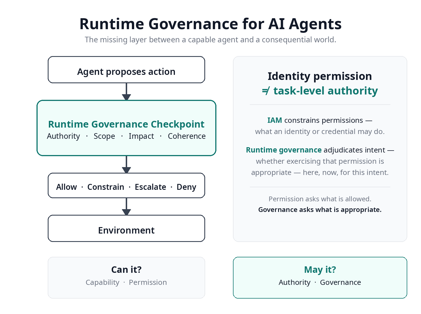421x314 pixels.
Task: Select the 'Agent proposes action' box
Action: 126,70
